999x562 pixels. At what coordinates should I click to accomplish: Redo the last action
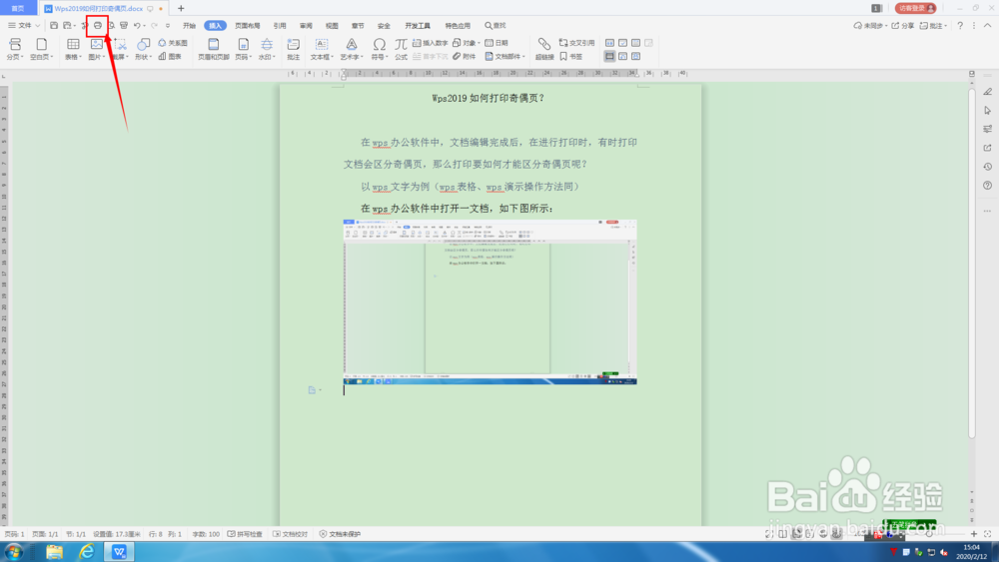click(154, 26)
